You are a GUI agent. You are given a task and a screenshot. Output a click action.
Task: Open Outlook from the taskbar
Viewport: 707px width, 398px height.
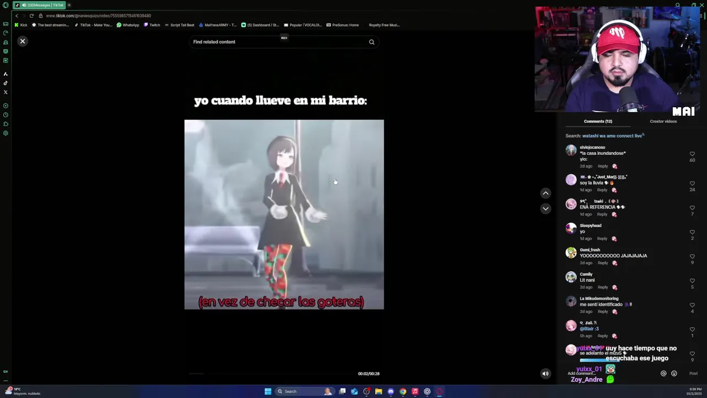[x=354, y=391]
